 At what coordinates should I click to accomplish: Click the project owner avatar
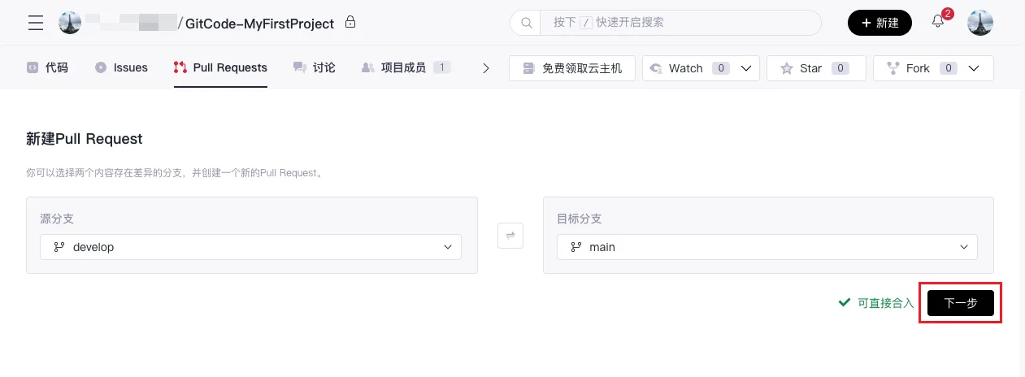point(70,23)
